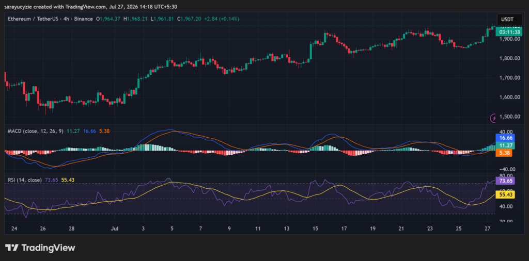Image resolution: width=529 pixels, height=261 pixels.
Task: Open the TradingView logo at bottom
Action: (x=40, y=248)
